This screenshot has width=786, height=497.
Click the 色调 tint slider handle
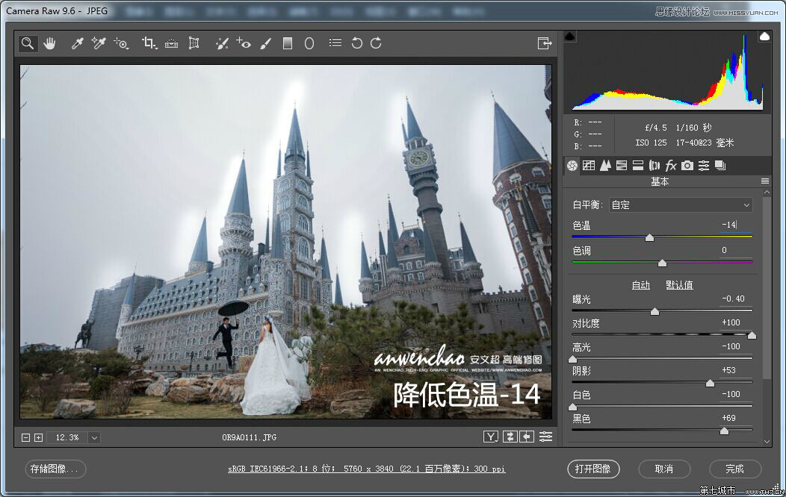[x=662, y=263]
